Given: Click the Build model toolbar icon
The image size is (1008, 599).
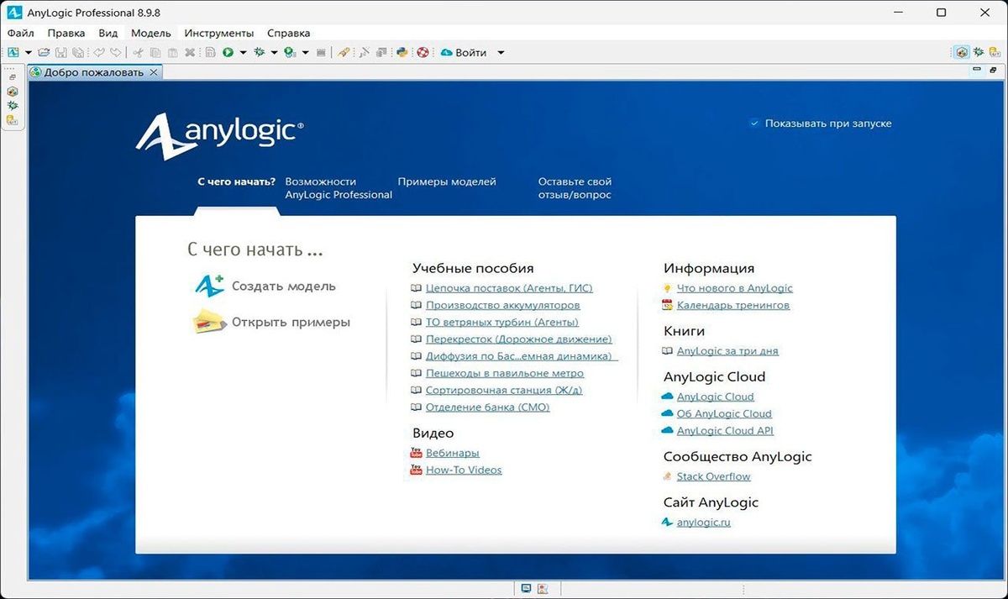Looking at the screenshot, I should pyautogui.click(x=211, y=52).
